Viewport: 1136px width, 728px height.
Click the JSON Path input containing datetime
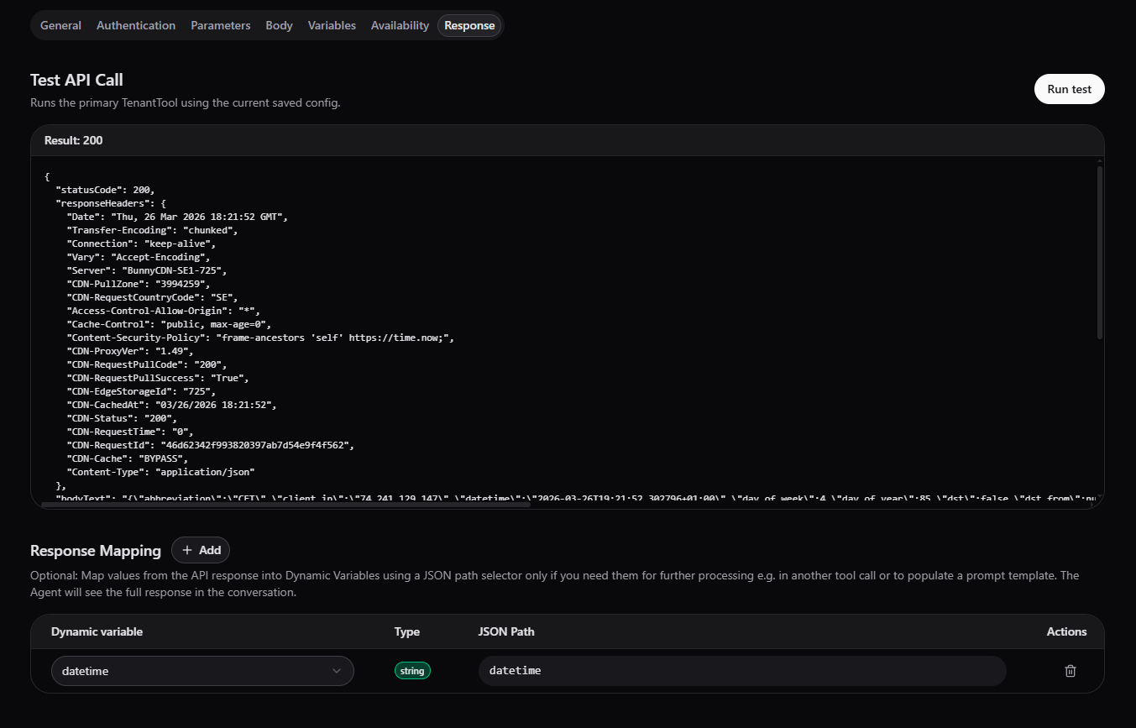pyautogui.click(x=741, y=671)
